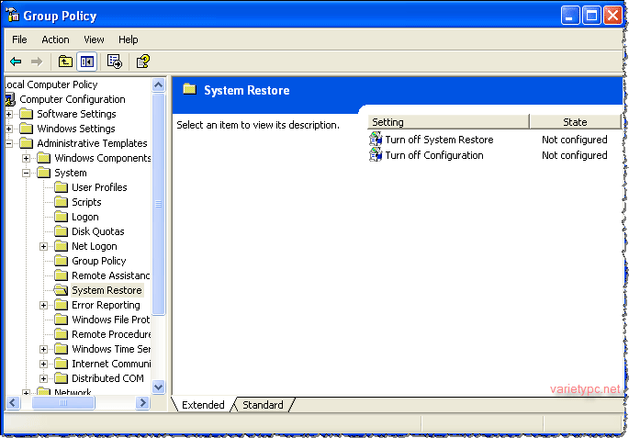Select Local Computer Policy root node
Screen dimensions: 629x438
(51, 84)
